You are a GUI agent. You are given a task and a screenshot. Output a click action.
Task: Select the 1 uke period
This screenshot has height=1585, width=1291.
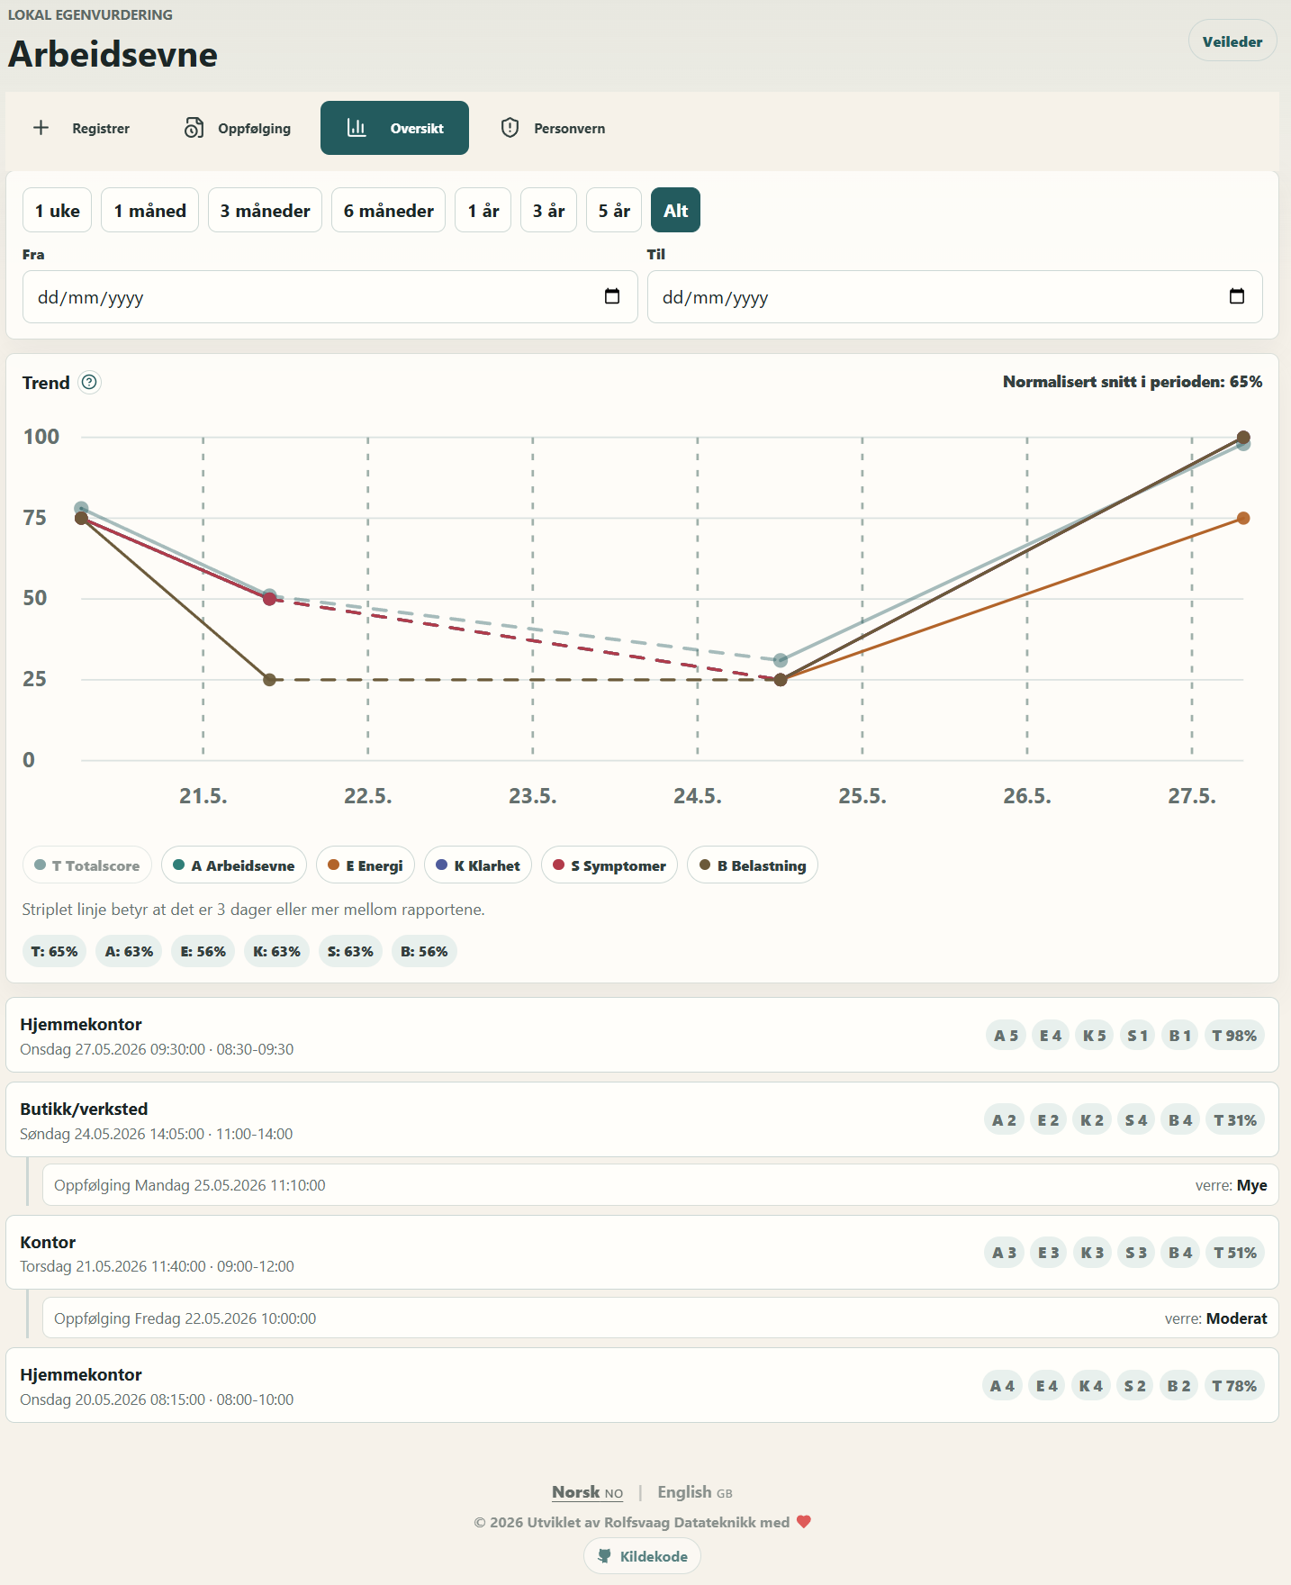58,210
